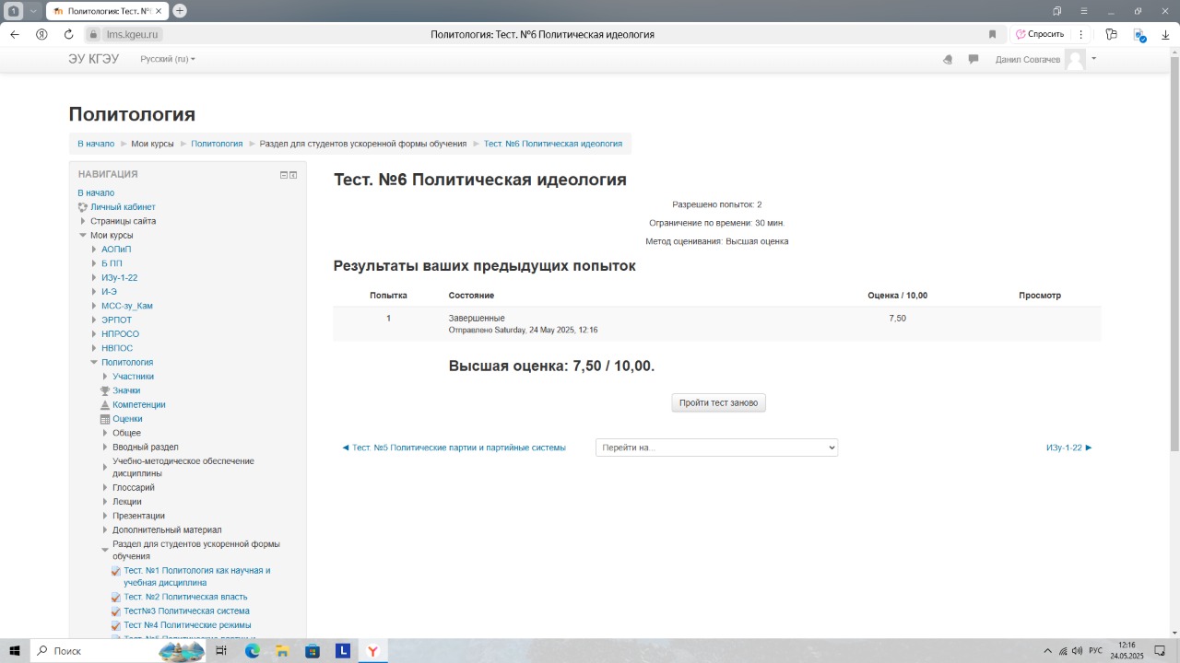This screenshot has width=1180, height=663.
Task: Open the ЭРПОТ course link
Action: point(116,320)
